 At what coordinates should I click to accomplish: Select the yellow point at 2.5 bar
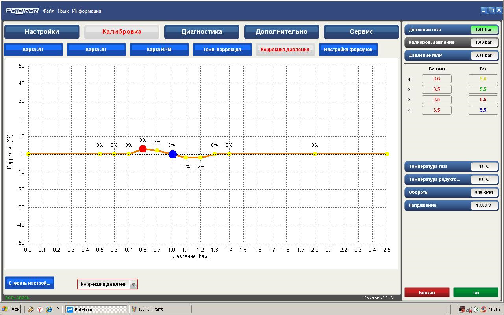pos(387,154)
